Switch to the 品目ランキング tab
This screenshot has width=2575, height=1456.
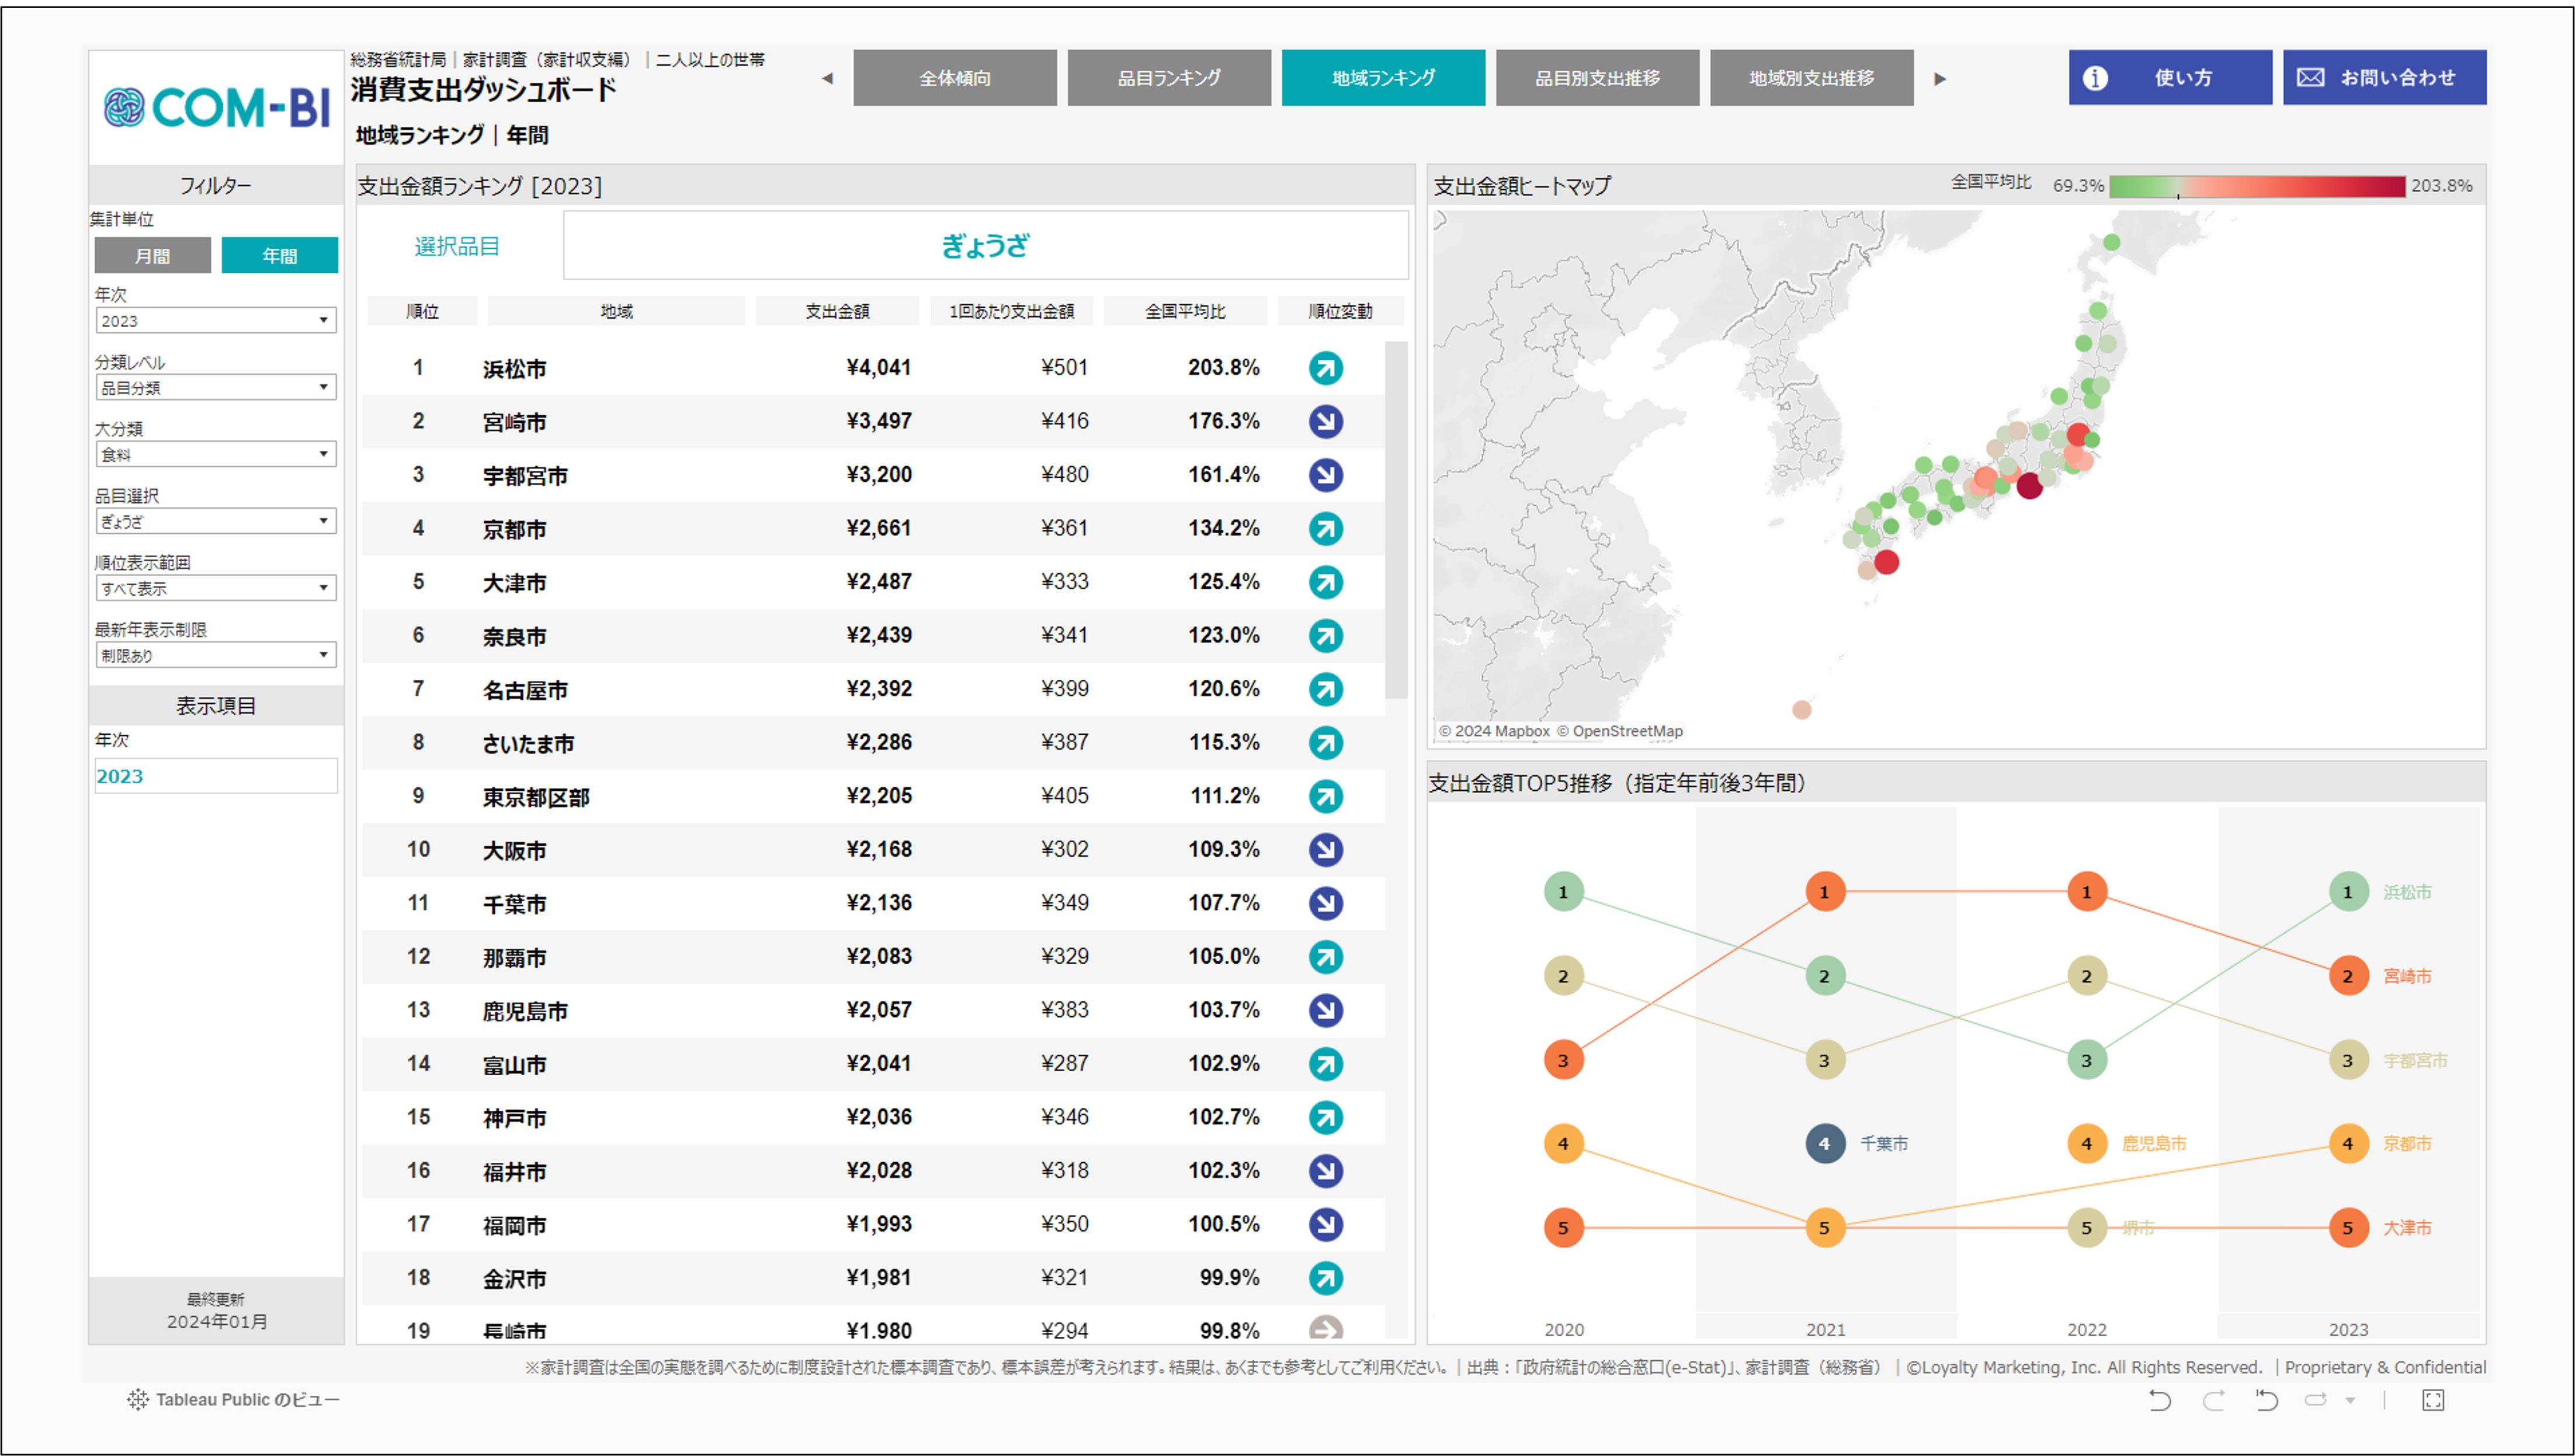pos(1169,78)
